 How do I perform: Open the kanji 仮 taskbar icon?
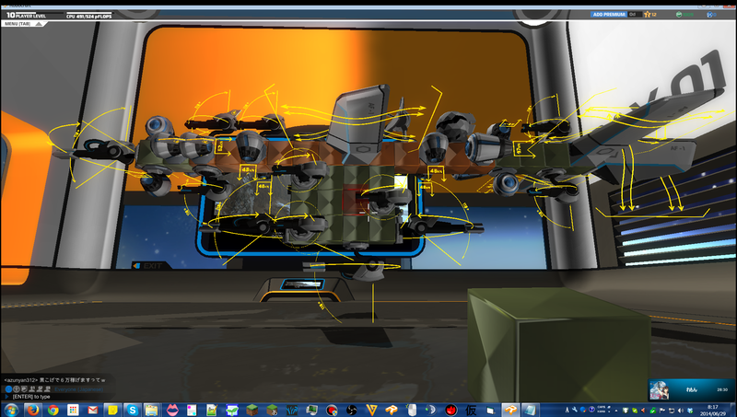(471, 410)
